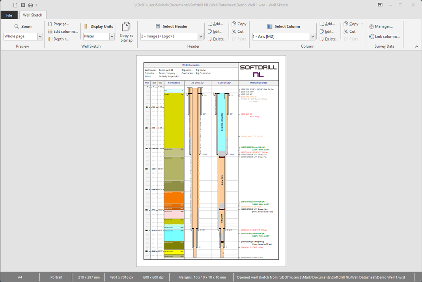
Task: Open the Survey Data Manager
Action: tap(381, 26)
